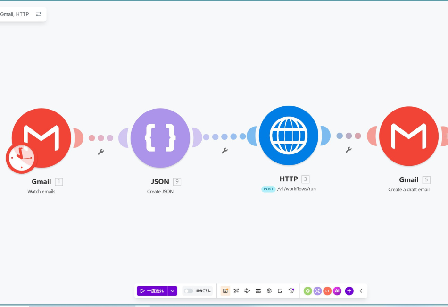The image size is (448, 307).
Task: Click wrench between JSON and HTTP
Action: point(224,151)
